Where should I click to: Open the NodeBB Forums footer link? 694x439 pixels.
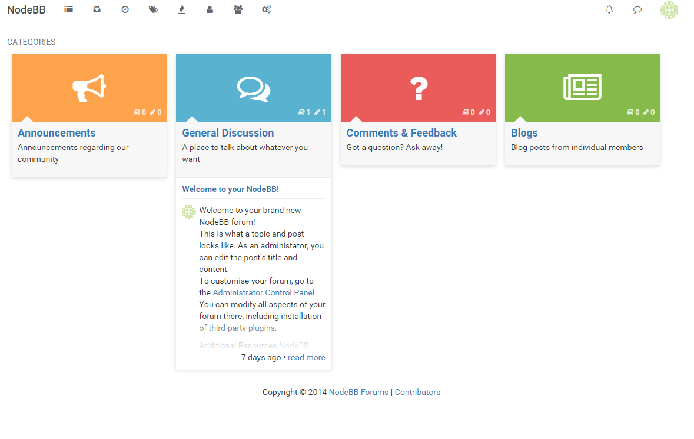(x=358, y=392)
